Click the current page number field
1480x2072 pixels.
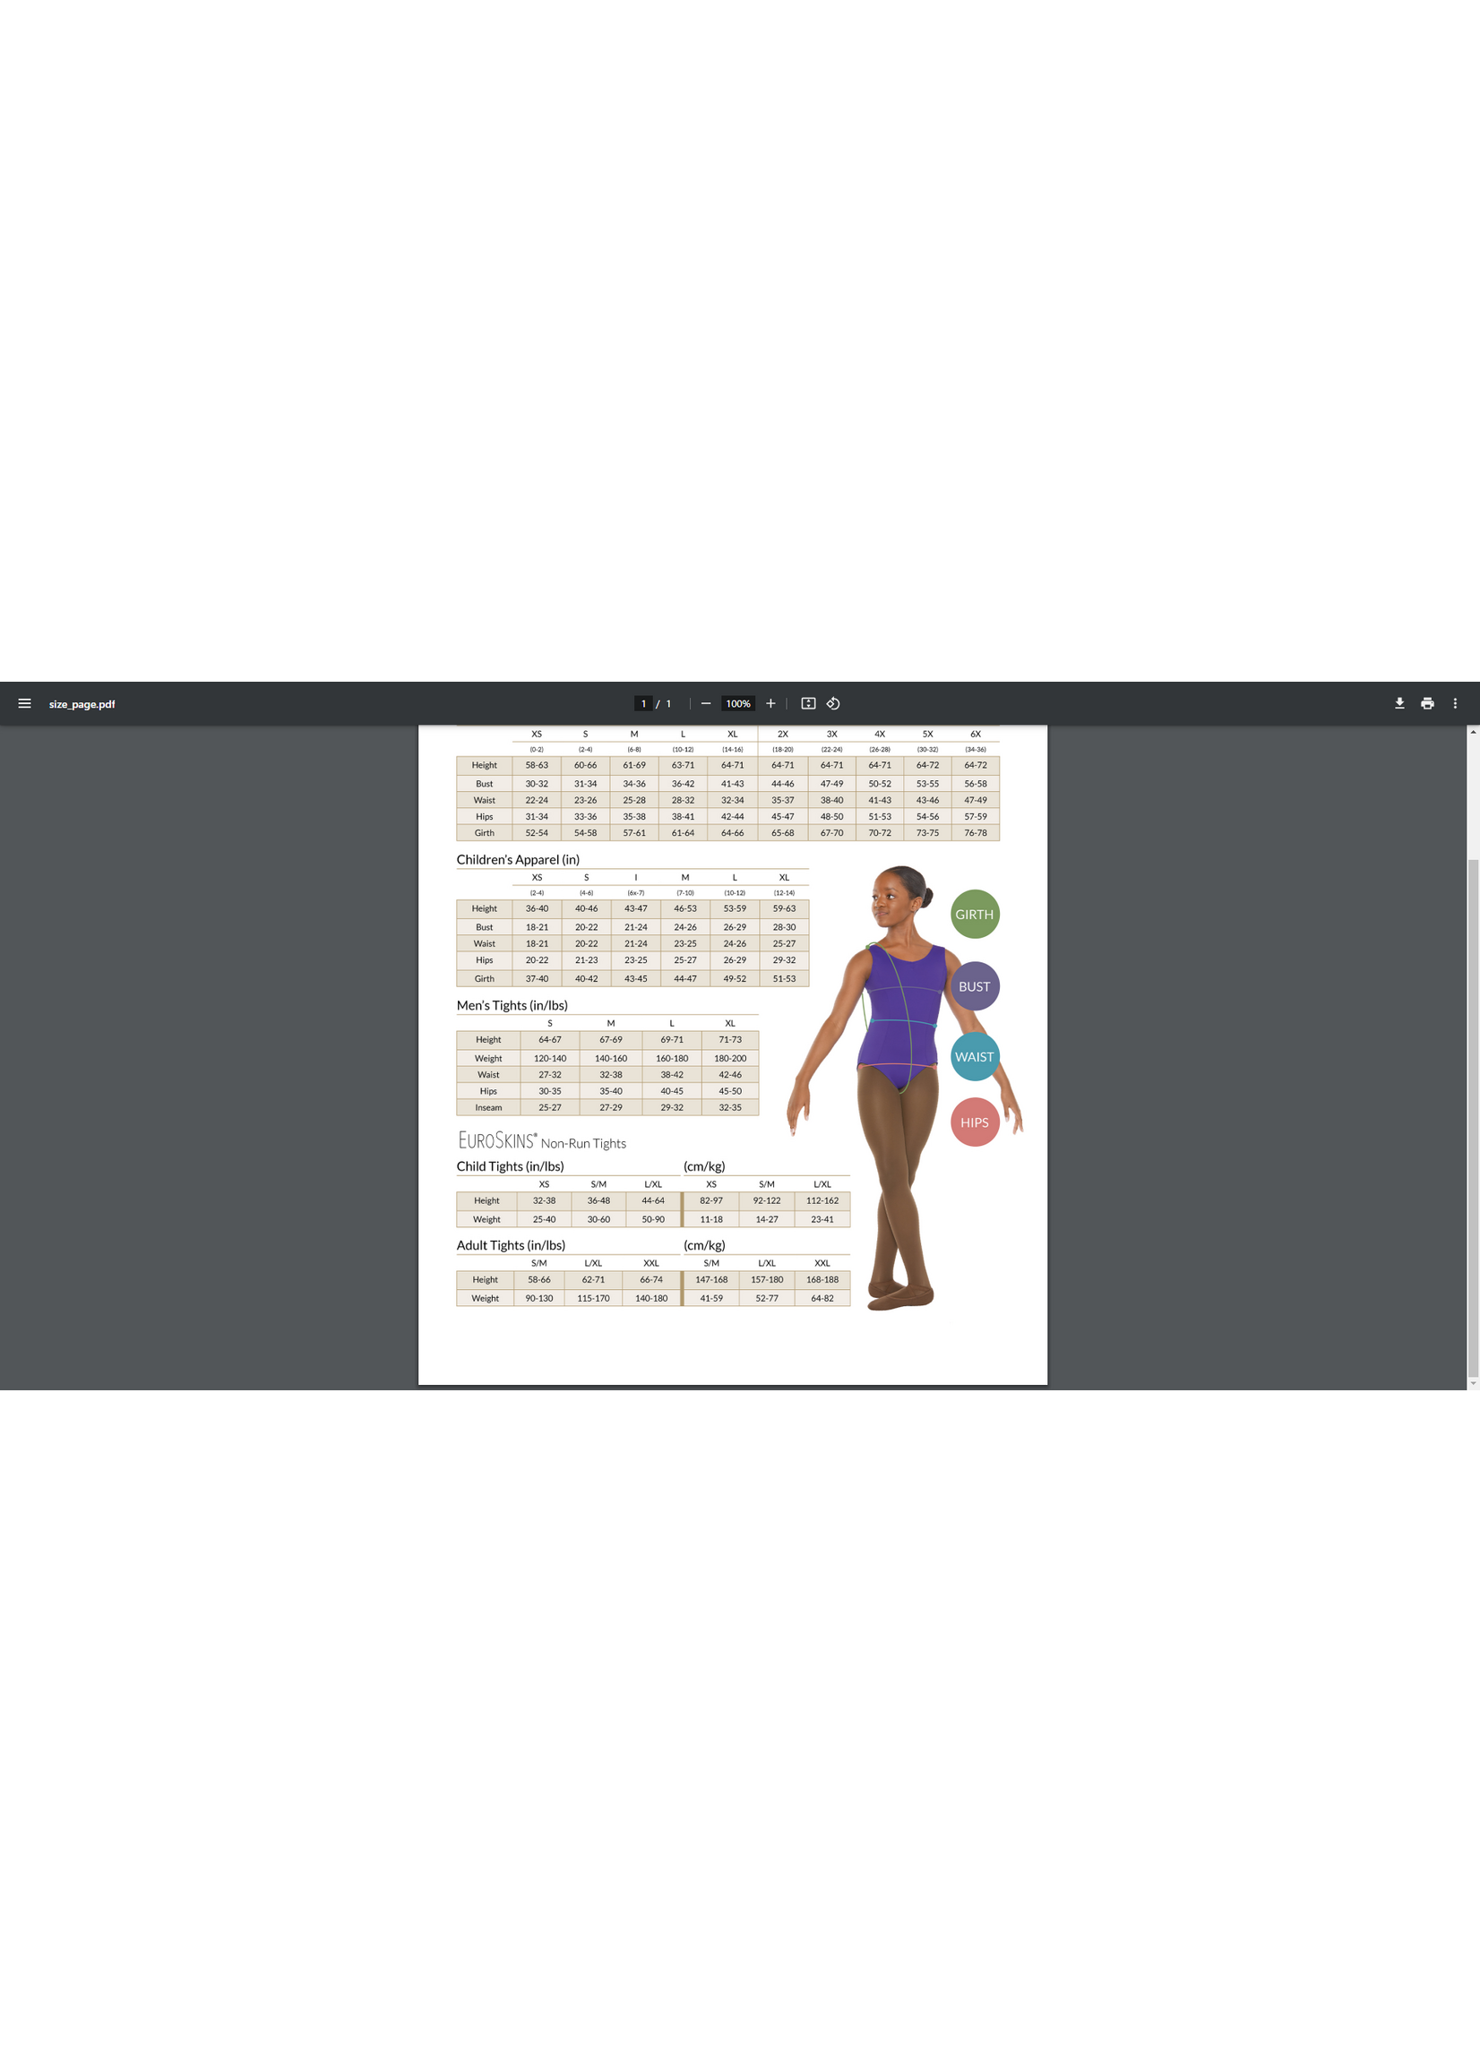tap(643, 703)
